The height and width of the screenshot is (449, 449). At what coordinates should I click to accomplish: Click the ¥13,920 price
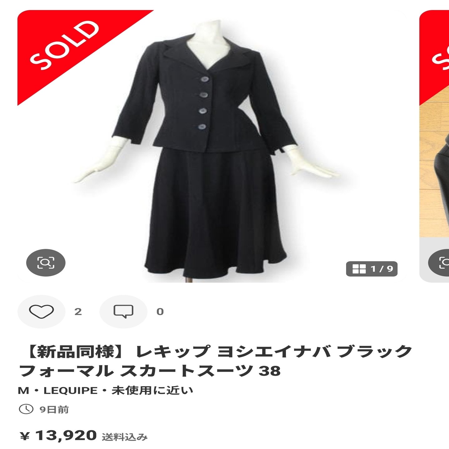click(58, 435)
